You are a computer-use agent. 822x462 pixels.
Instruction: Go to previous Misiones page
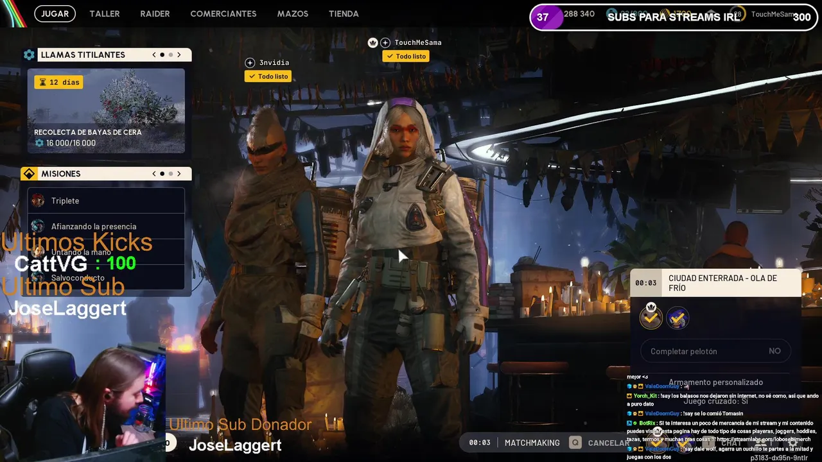(x=154, y=174)
